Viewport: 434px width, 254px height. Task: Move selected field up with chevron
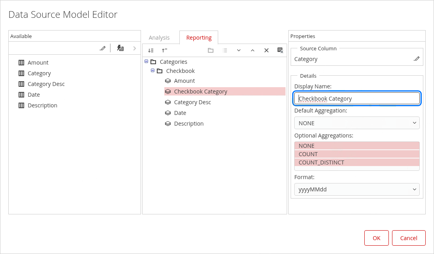252,50
